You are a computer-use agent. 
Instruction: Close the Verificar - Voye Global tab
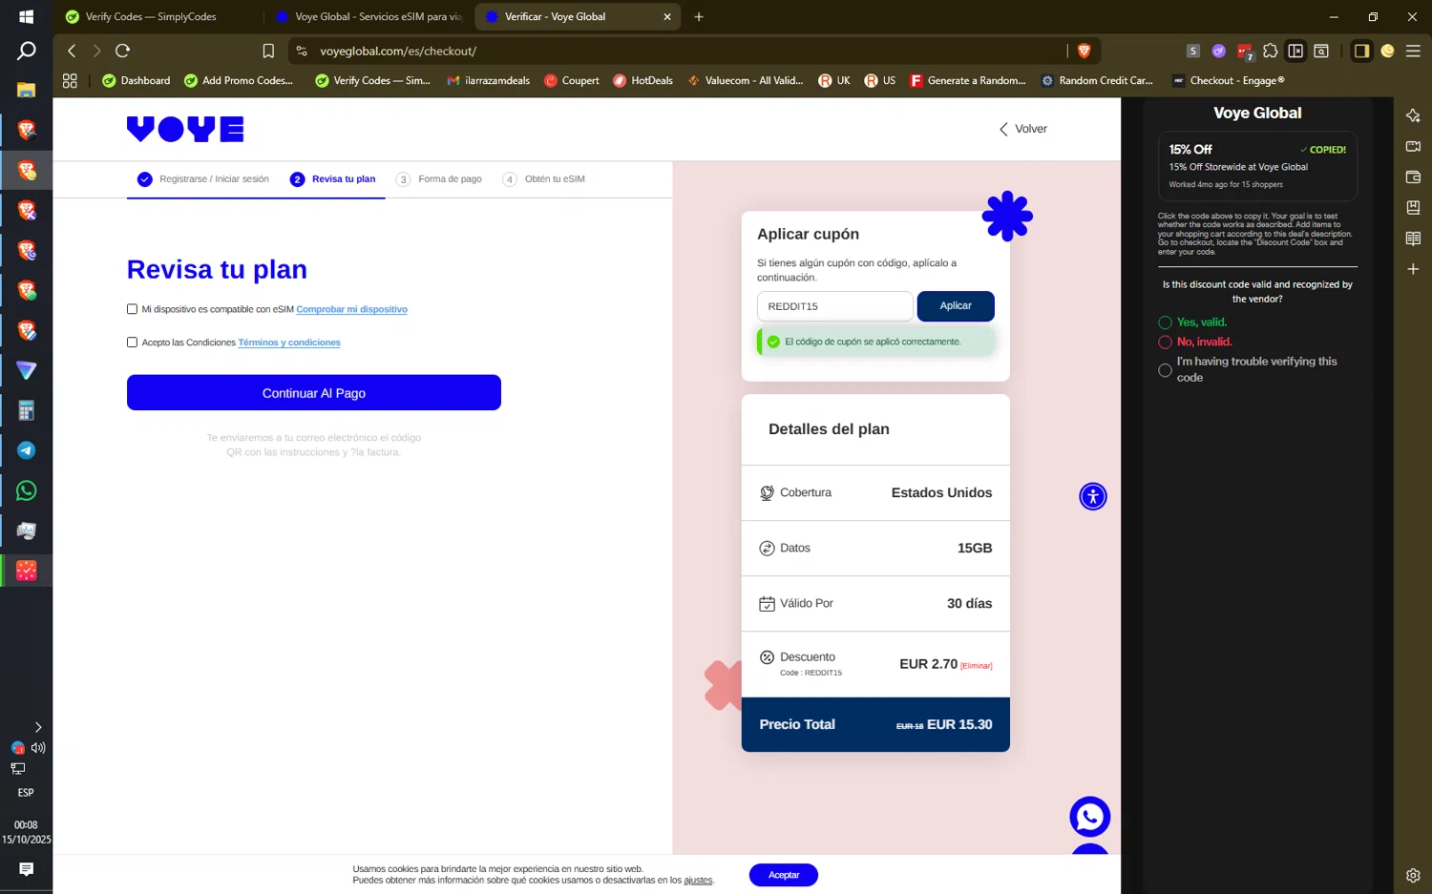point(666,16)
